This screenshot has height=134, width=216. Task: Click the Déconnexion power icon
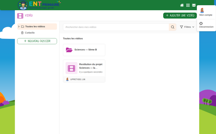[x=201, y=23]
